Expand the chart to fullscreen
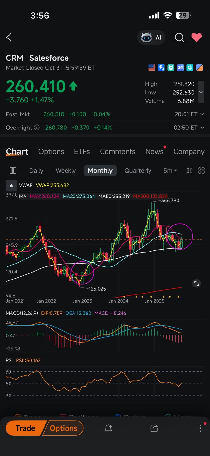 pos(197,283)
